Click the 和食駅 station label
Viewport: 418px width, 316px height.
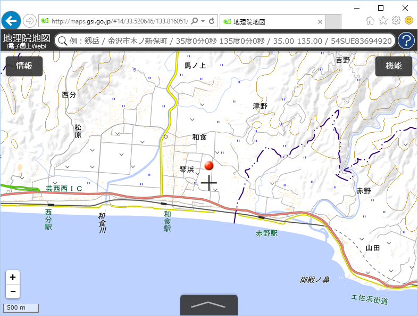(167, 221)
